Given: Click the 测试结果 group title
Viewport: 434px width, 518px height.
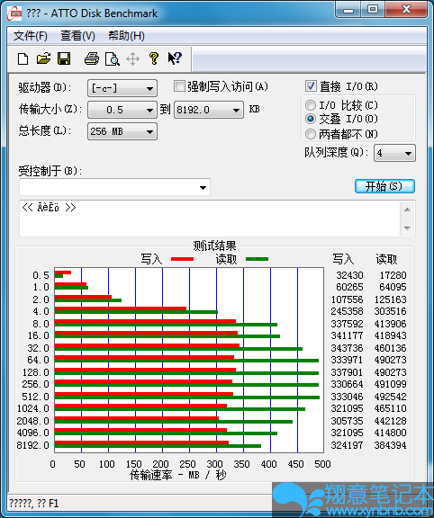Looking at the screenshot, I should pyautogui.click(x=214, y=246).
